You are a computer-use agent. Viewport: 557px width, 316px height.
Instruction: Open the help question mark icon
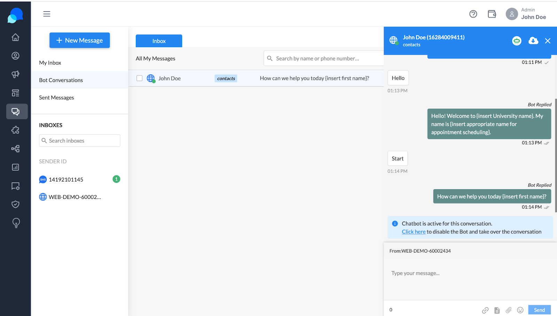tap(473, 14)
